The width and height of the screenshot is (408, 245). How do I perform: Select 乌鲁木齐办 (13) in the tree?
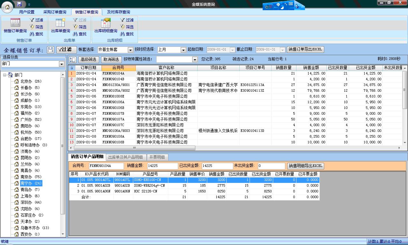click(35, 228)
